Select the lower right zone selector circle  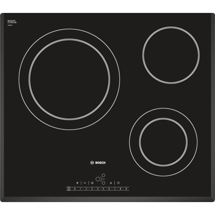(x=104, y=183)
